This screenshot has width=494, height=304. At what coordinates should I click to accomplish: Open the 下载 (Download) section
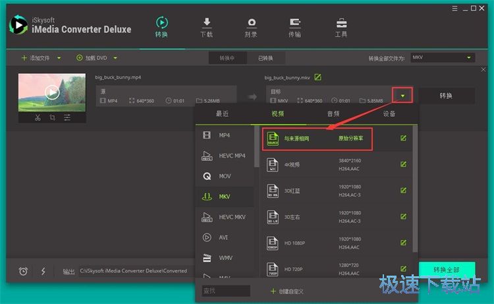tap(207, 27)
